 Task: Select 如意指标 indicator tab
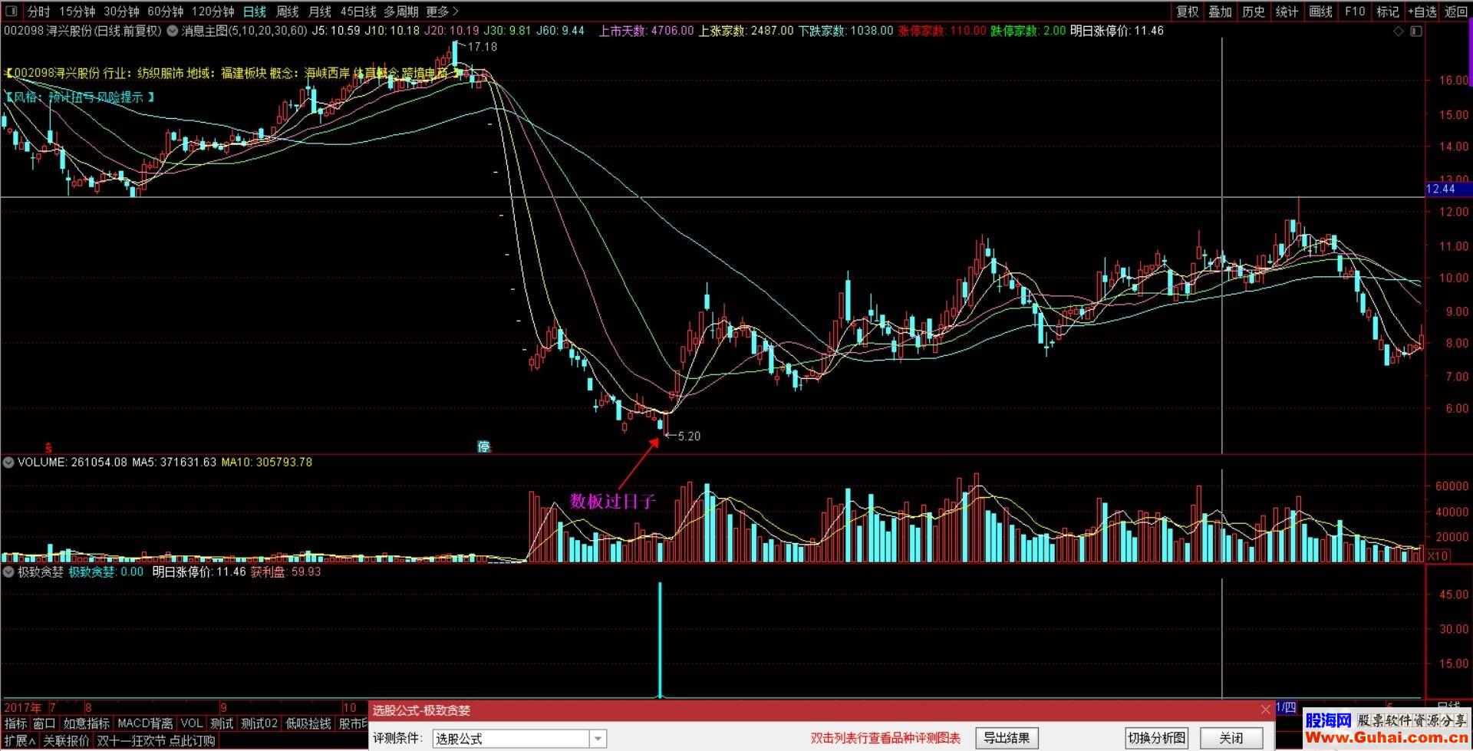(86, 723)
